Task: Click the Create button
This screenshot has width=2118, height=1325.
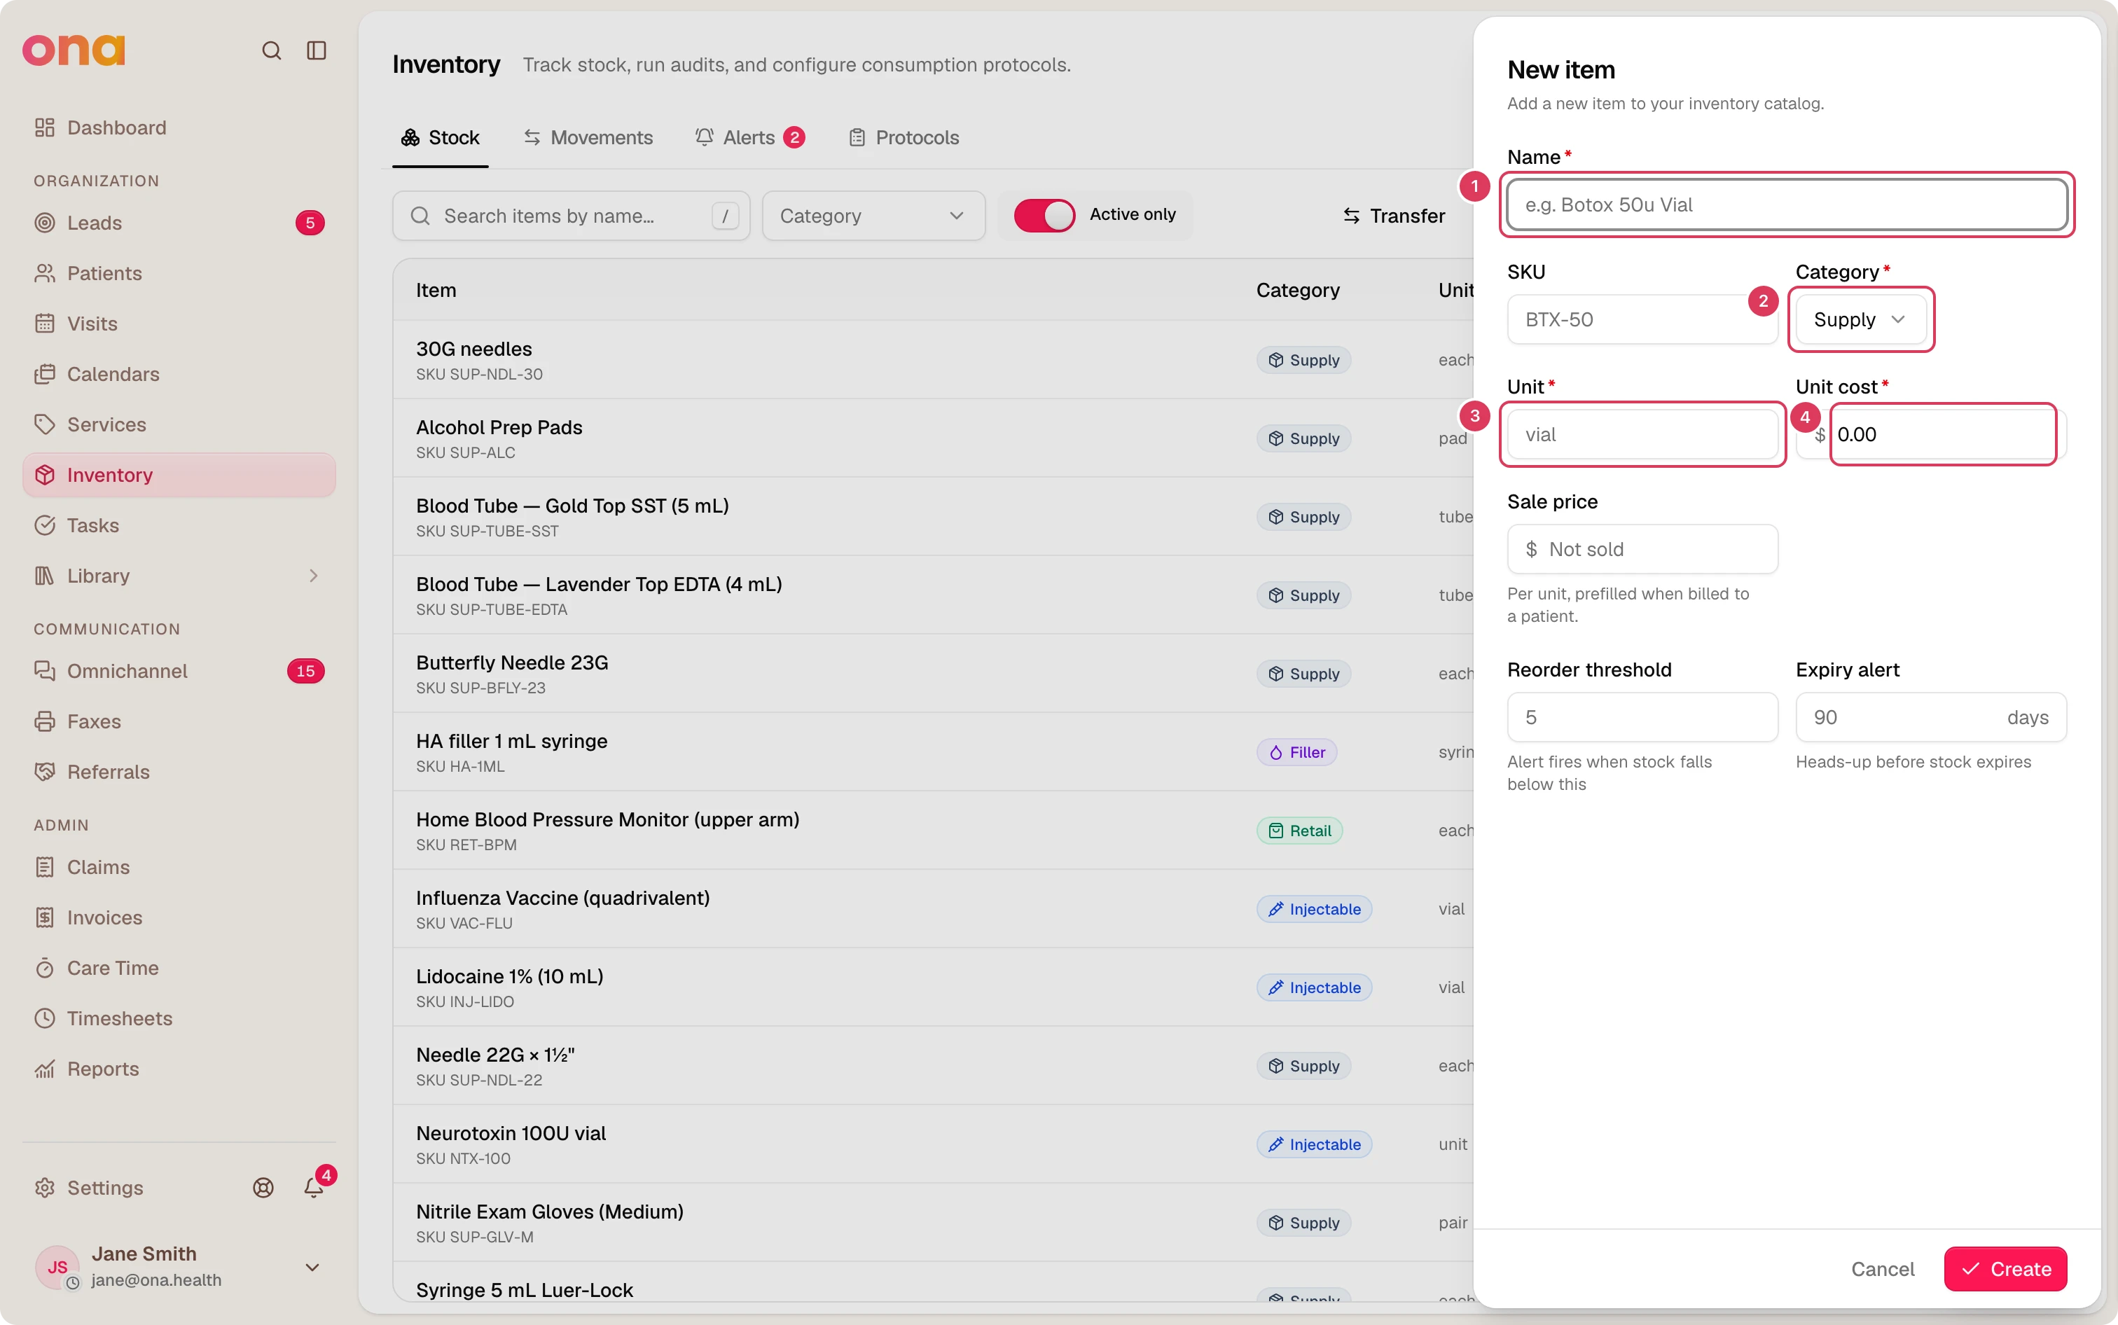Action: click(2005, 1269)
